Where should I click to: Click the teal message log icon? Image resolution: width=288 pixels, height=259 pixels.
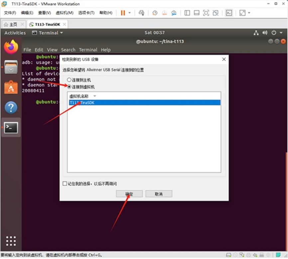pyautogui.click(x=278, y=255)
